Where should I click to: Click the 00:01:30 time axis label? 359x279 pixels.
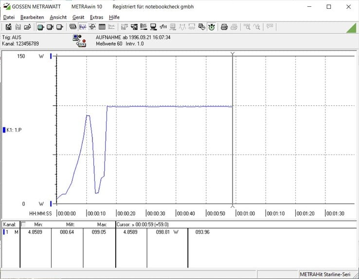pos(335,213)
